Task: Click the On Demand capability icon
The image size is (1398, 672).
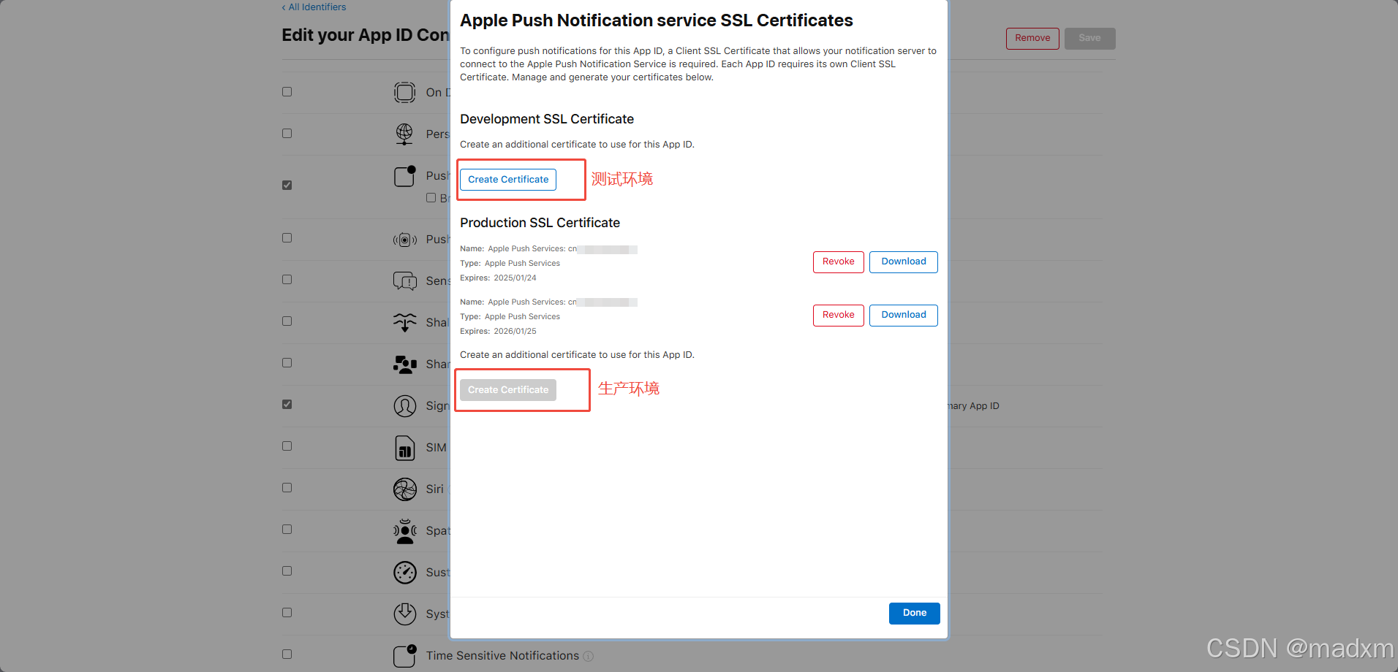Action: point(404,92)
